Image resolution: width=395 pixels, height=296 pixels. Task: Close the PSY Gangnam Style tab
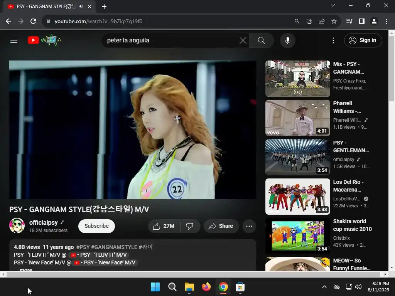point(89,7)
